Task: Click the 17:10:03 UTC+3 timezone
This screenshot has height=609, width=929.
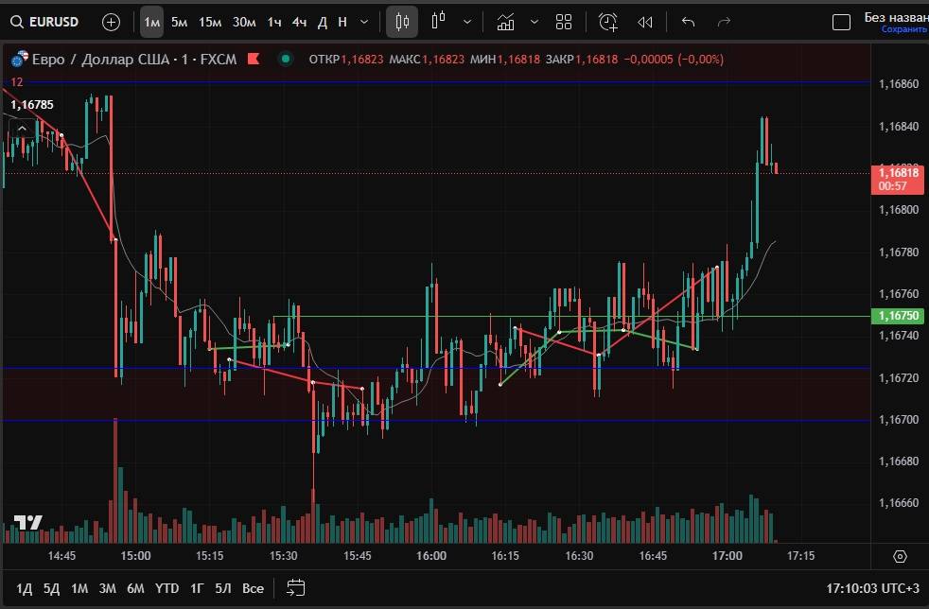Action: [x=871, y=588]
